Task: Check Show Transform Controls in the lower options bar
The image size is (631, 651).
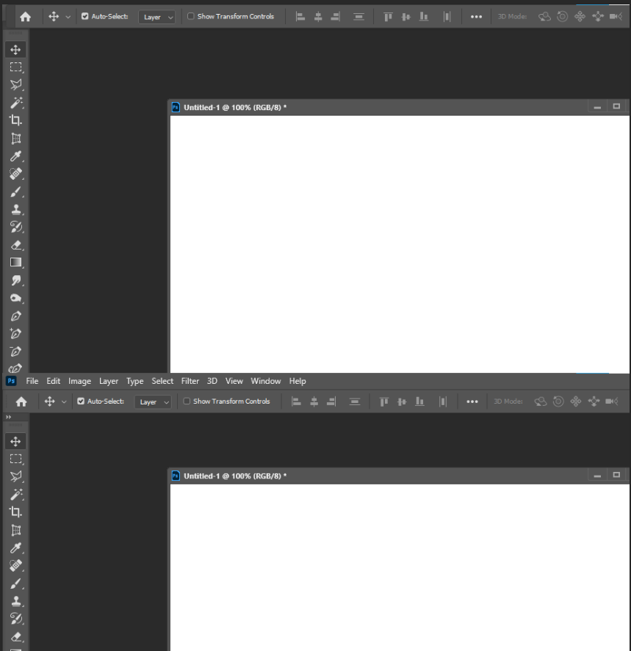Action: (x=188, y=401)
